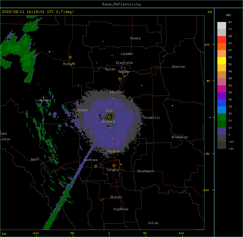Click the Blackfalds city label

124,63
